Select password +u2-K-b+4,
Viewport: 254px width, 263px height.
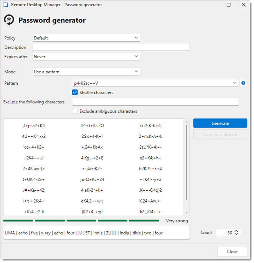(151, 126)
